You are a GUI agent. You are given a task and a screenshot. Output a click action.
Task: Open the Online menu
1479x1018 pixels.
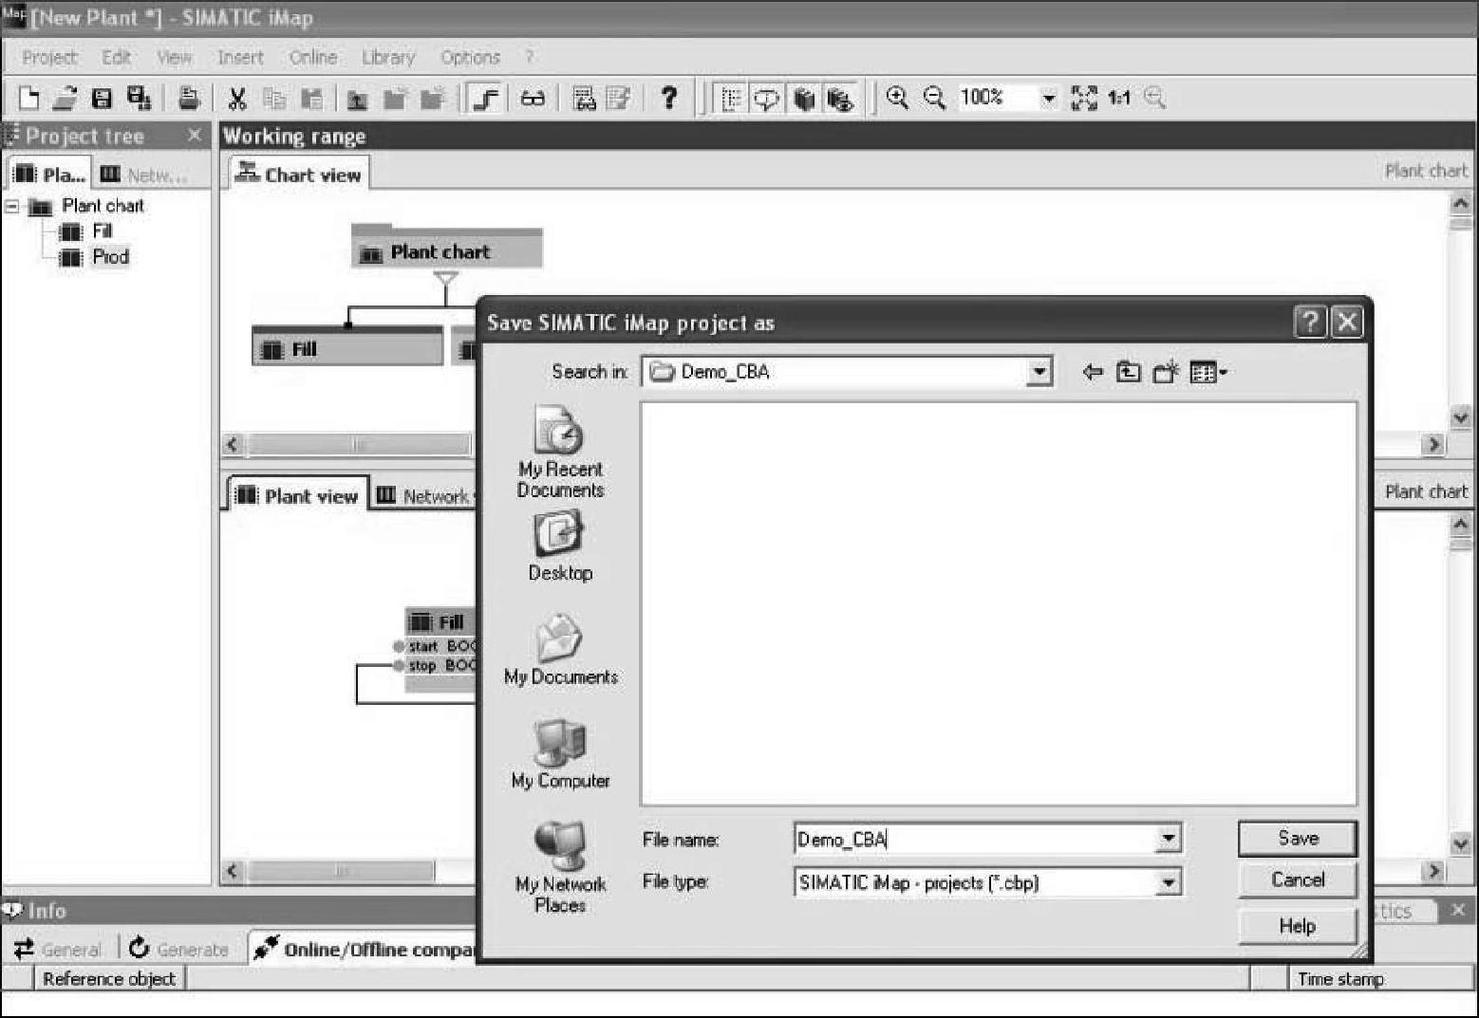point(313,57)
